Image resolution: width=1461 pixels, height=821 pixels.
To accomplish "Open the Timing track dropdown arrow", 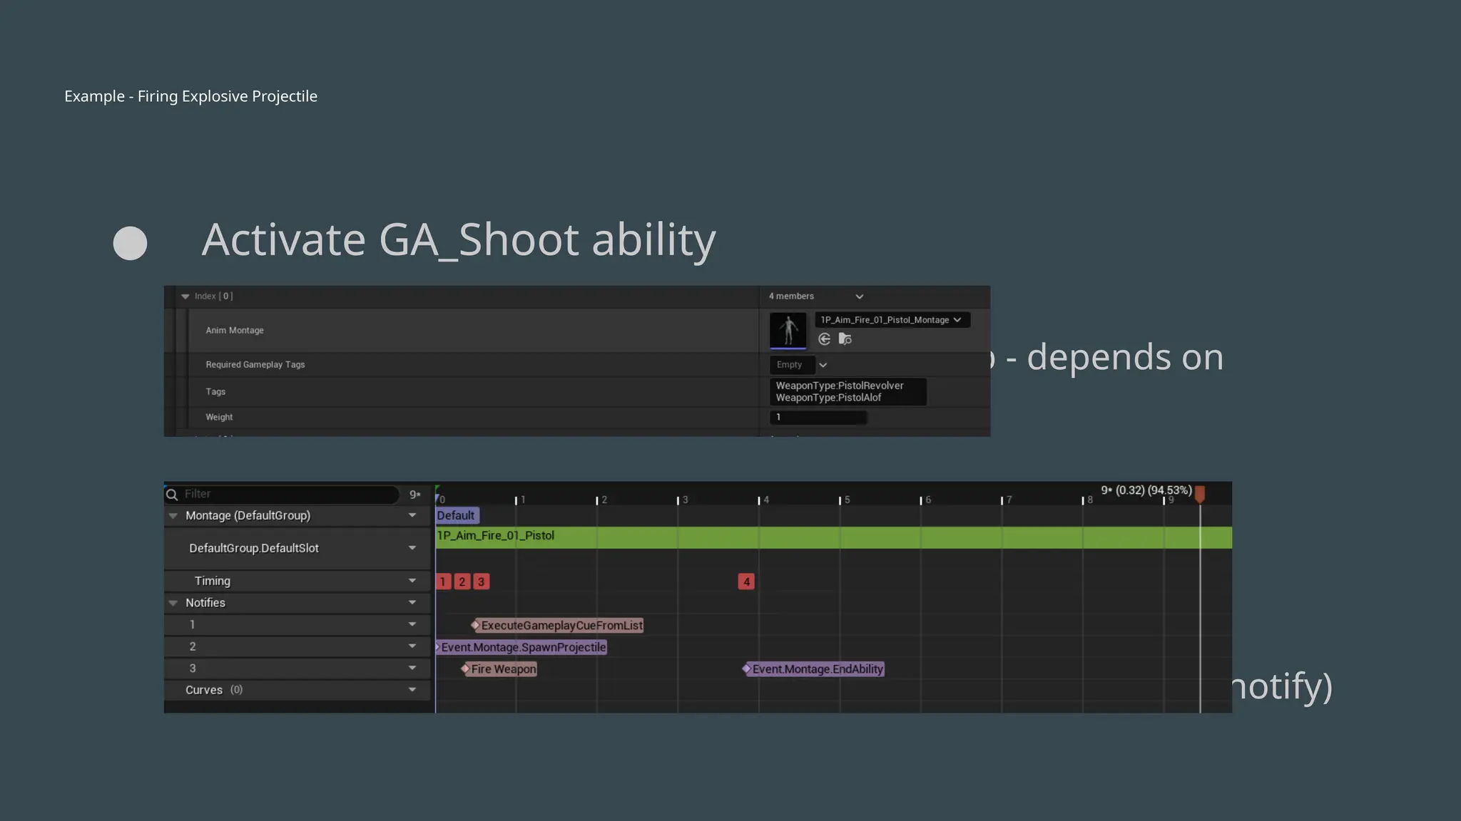I will click(412, 581).
